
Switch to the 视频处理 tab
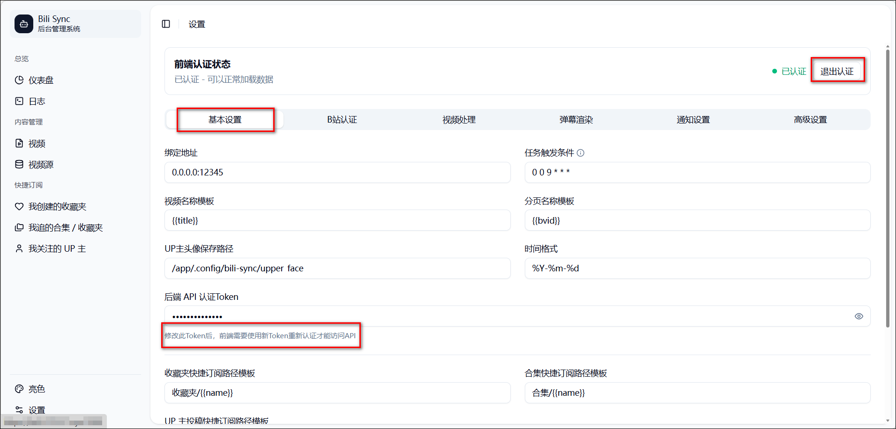459,120
